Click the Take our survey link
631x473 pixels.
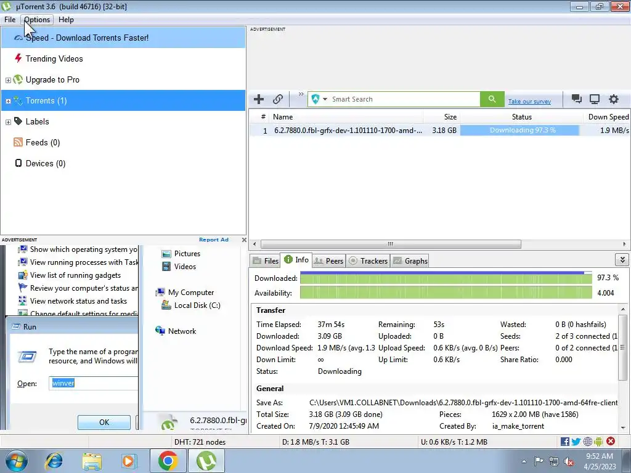click(529, 102)
